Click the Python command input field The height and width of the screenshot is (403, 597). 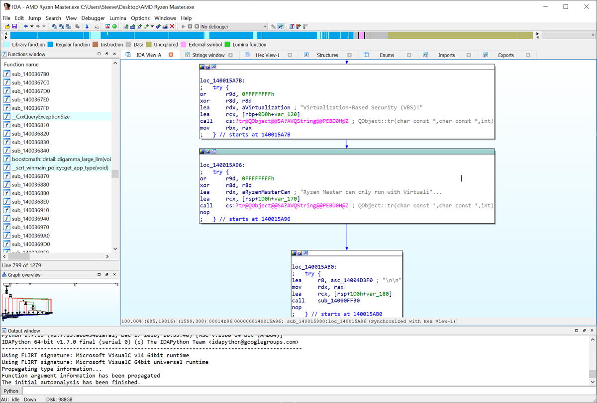pyautogui.click(x=308, y=391)
